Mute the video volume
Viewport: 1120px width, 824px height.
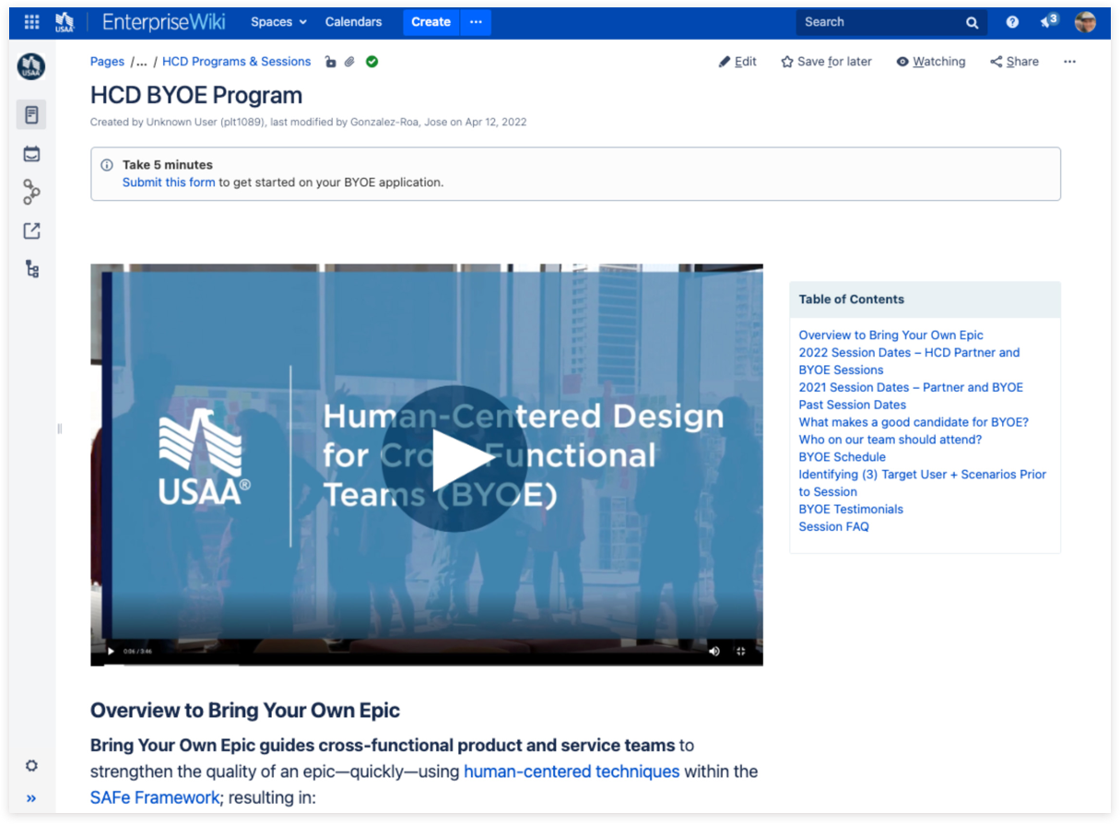pyautogui.click(x=713, y=651)
